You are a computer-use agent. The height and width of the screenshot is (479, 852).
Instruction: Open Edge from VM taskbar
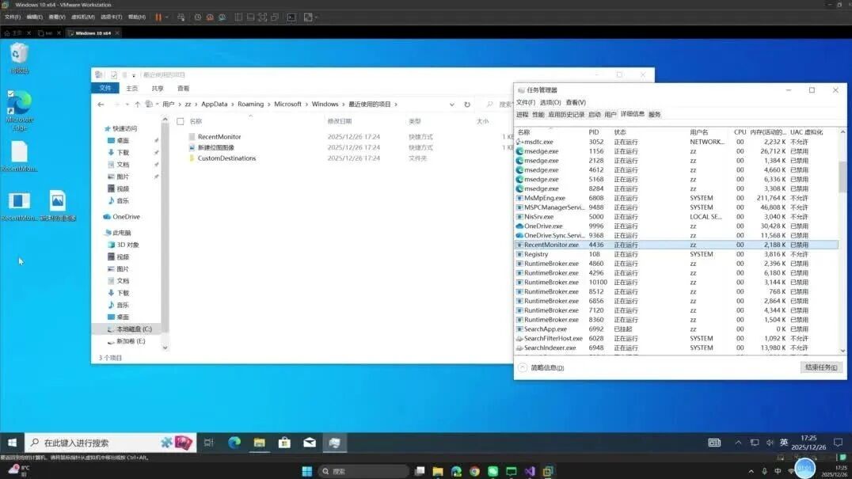234,443
